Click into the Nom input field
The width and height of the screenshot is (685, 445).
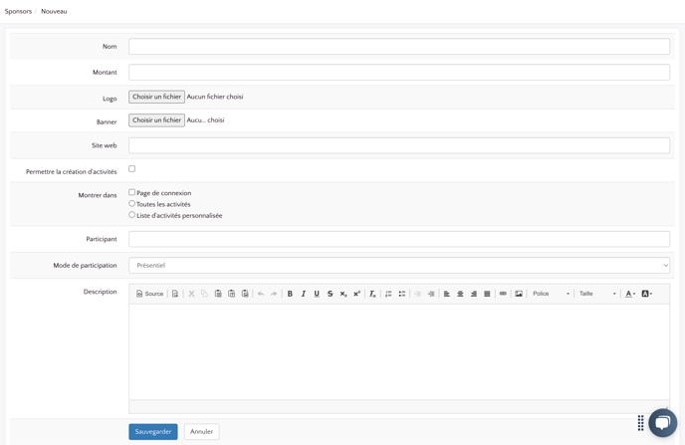pyautogui.click(x=398, y=47)
